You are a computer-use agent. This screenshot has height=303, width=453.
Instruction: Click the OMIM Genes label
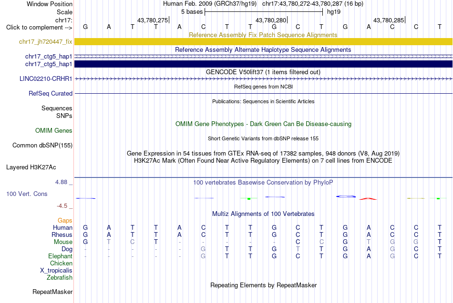click(x=53, y=131)
